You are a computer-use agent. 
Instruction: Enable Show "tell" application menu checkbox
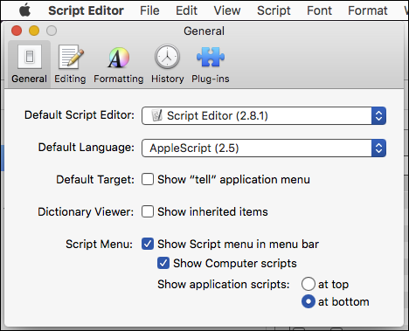[148, 179]
